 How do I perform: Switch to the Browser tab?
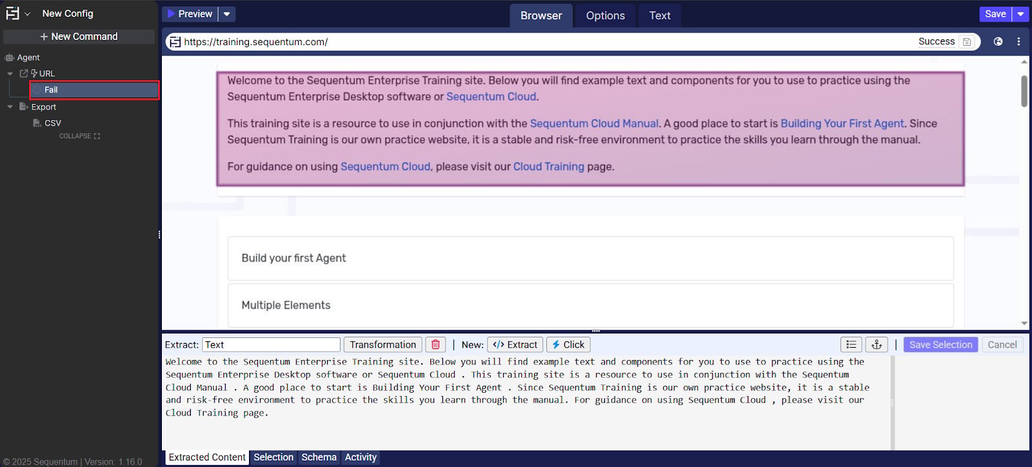pyautogui.click(x=541, y=15)
